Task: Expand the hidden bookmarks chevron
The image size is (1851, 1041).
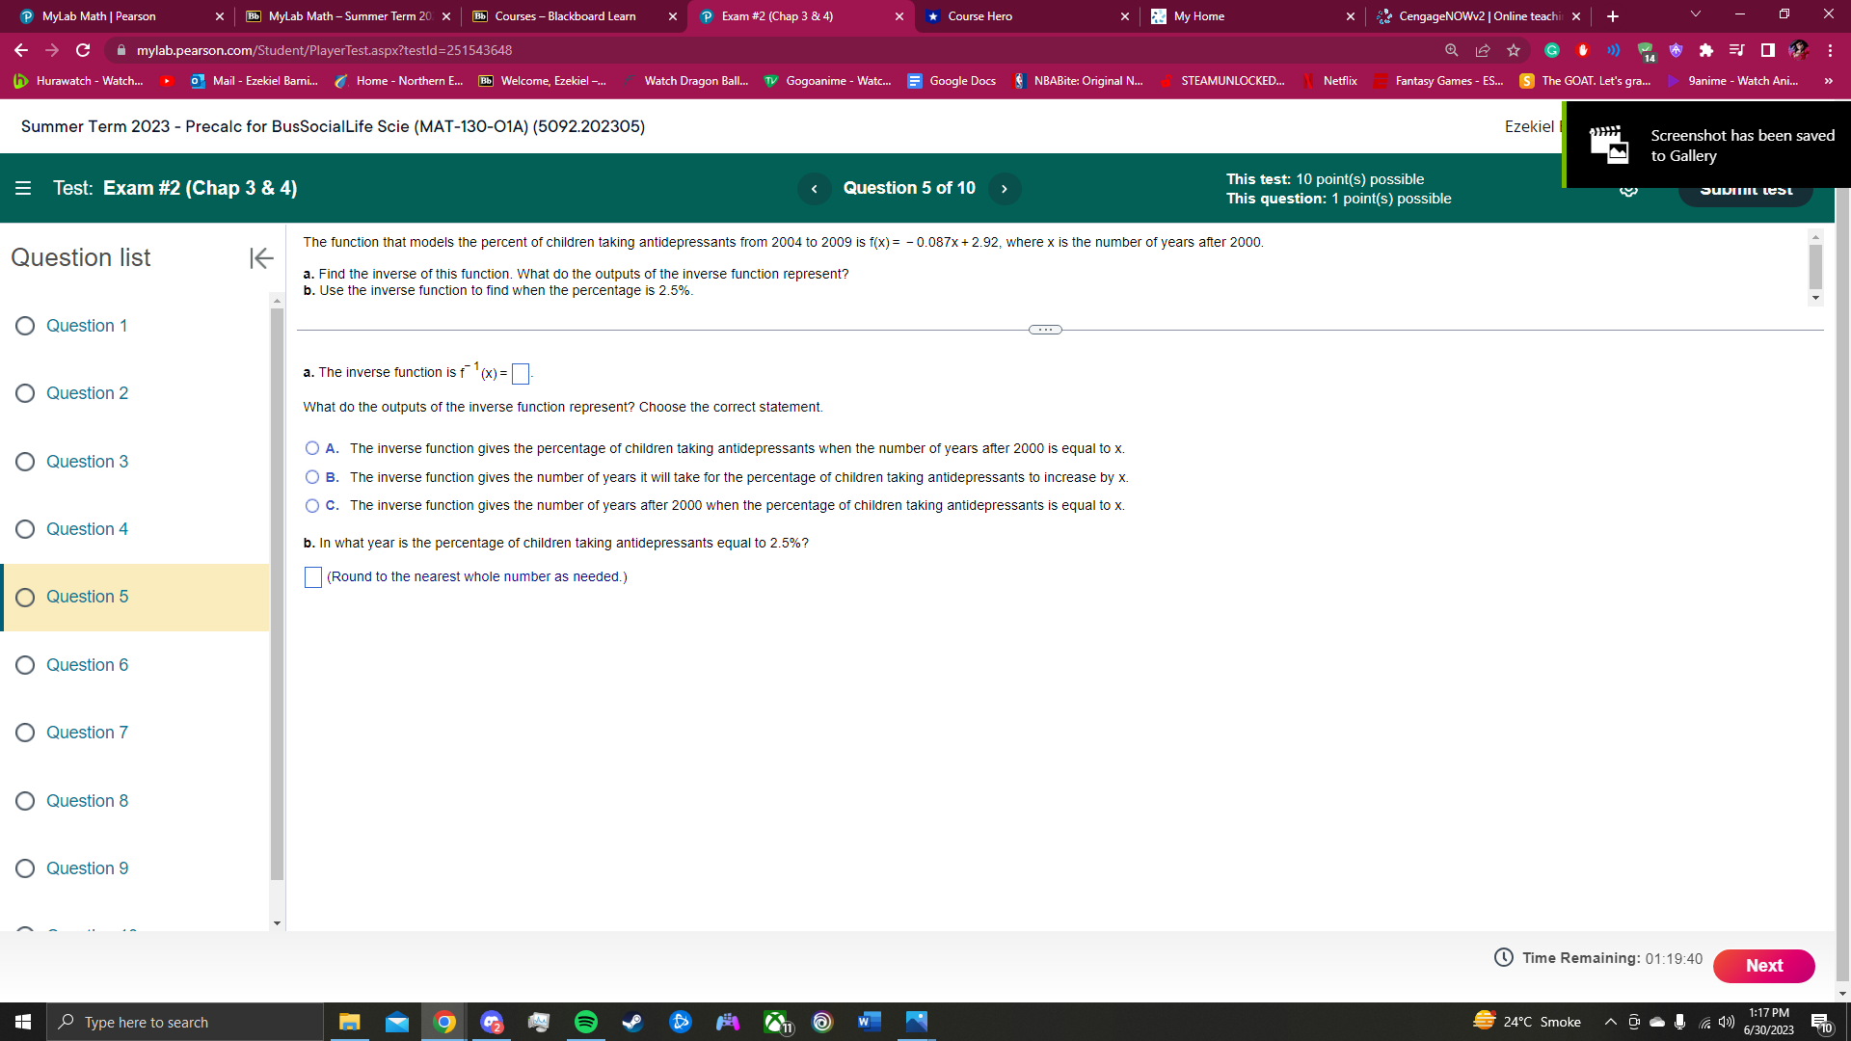Action: pos(1828,81)
